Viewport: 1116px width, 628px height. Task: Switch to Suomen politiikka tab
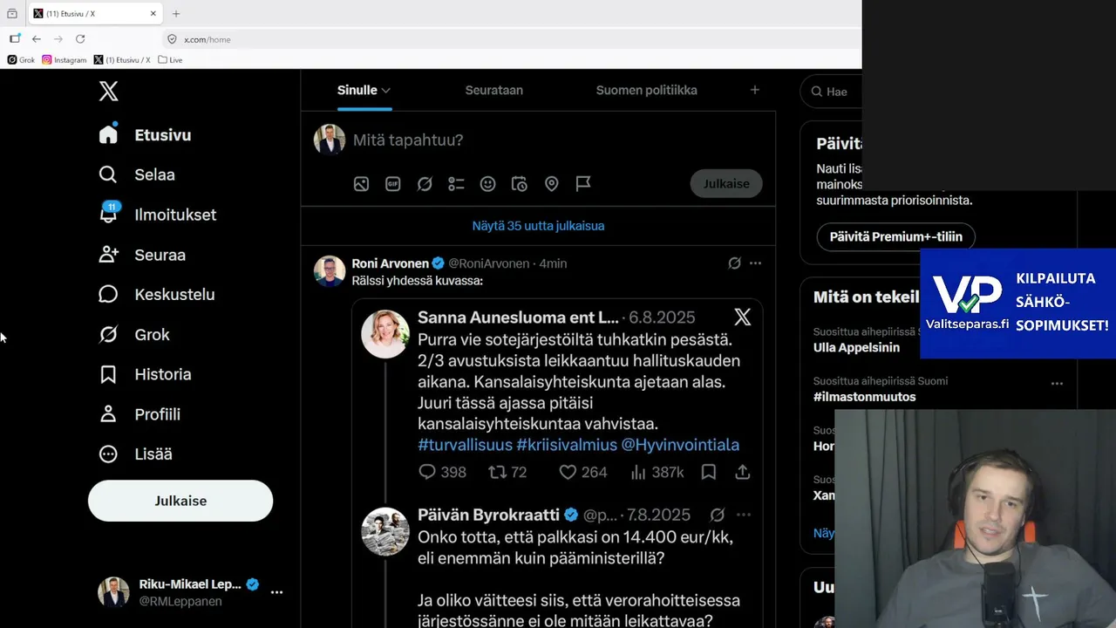coord(647,90)
